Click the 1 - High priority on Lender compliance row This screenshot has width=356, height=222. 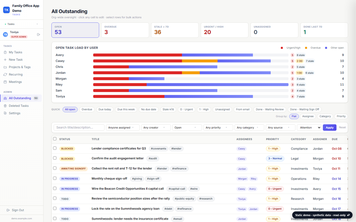pos(273,149)
